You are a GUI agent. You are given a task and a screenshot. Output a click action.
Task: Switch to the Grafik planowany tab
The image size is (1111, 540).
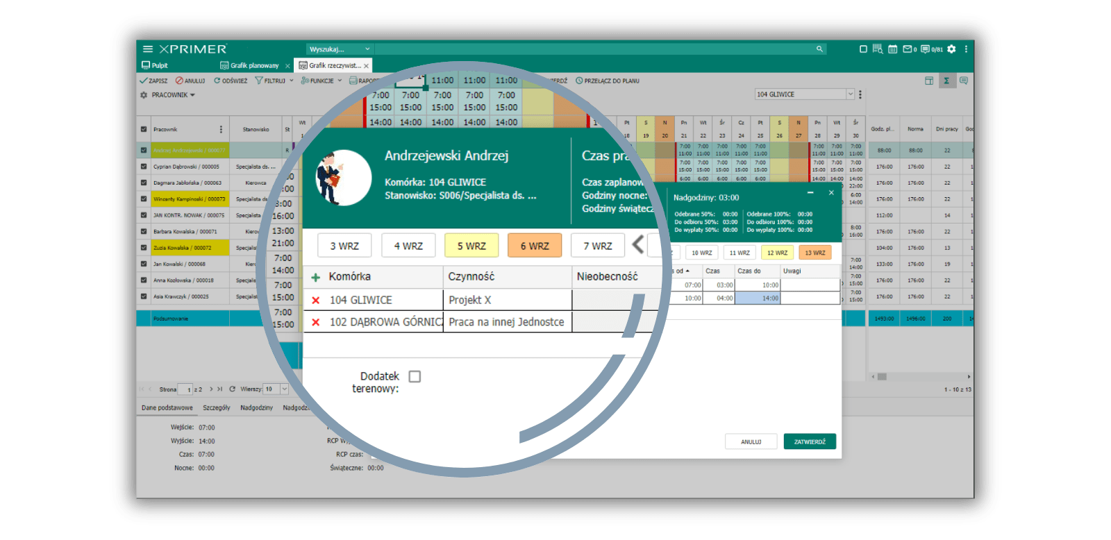coord(254,66)
